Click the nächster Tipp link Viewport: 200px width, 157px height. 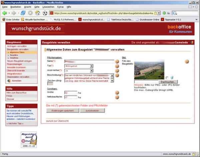point(15,123)
